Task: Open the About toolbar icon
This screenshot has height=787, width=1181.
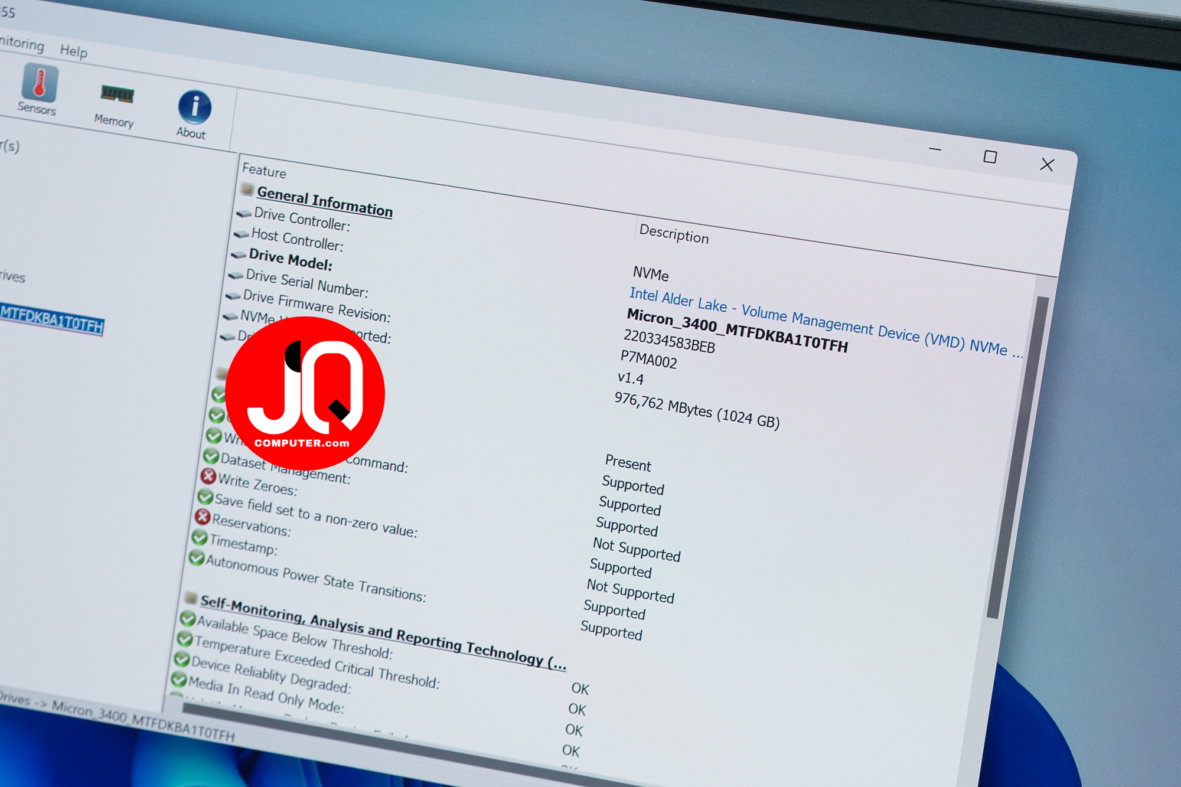Action: click(x=193, y=115)
